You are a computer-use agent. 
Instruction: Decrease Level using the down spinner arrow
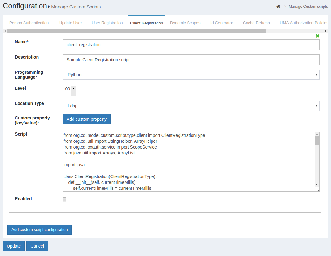(x=73, y=93)
